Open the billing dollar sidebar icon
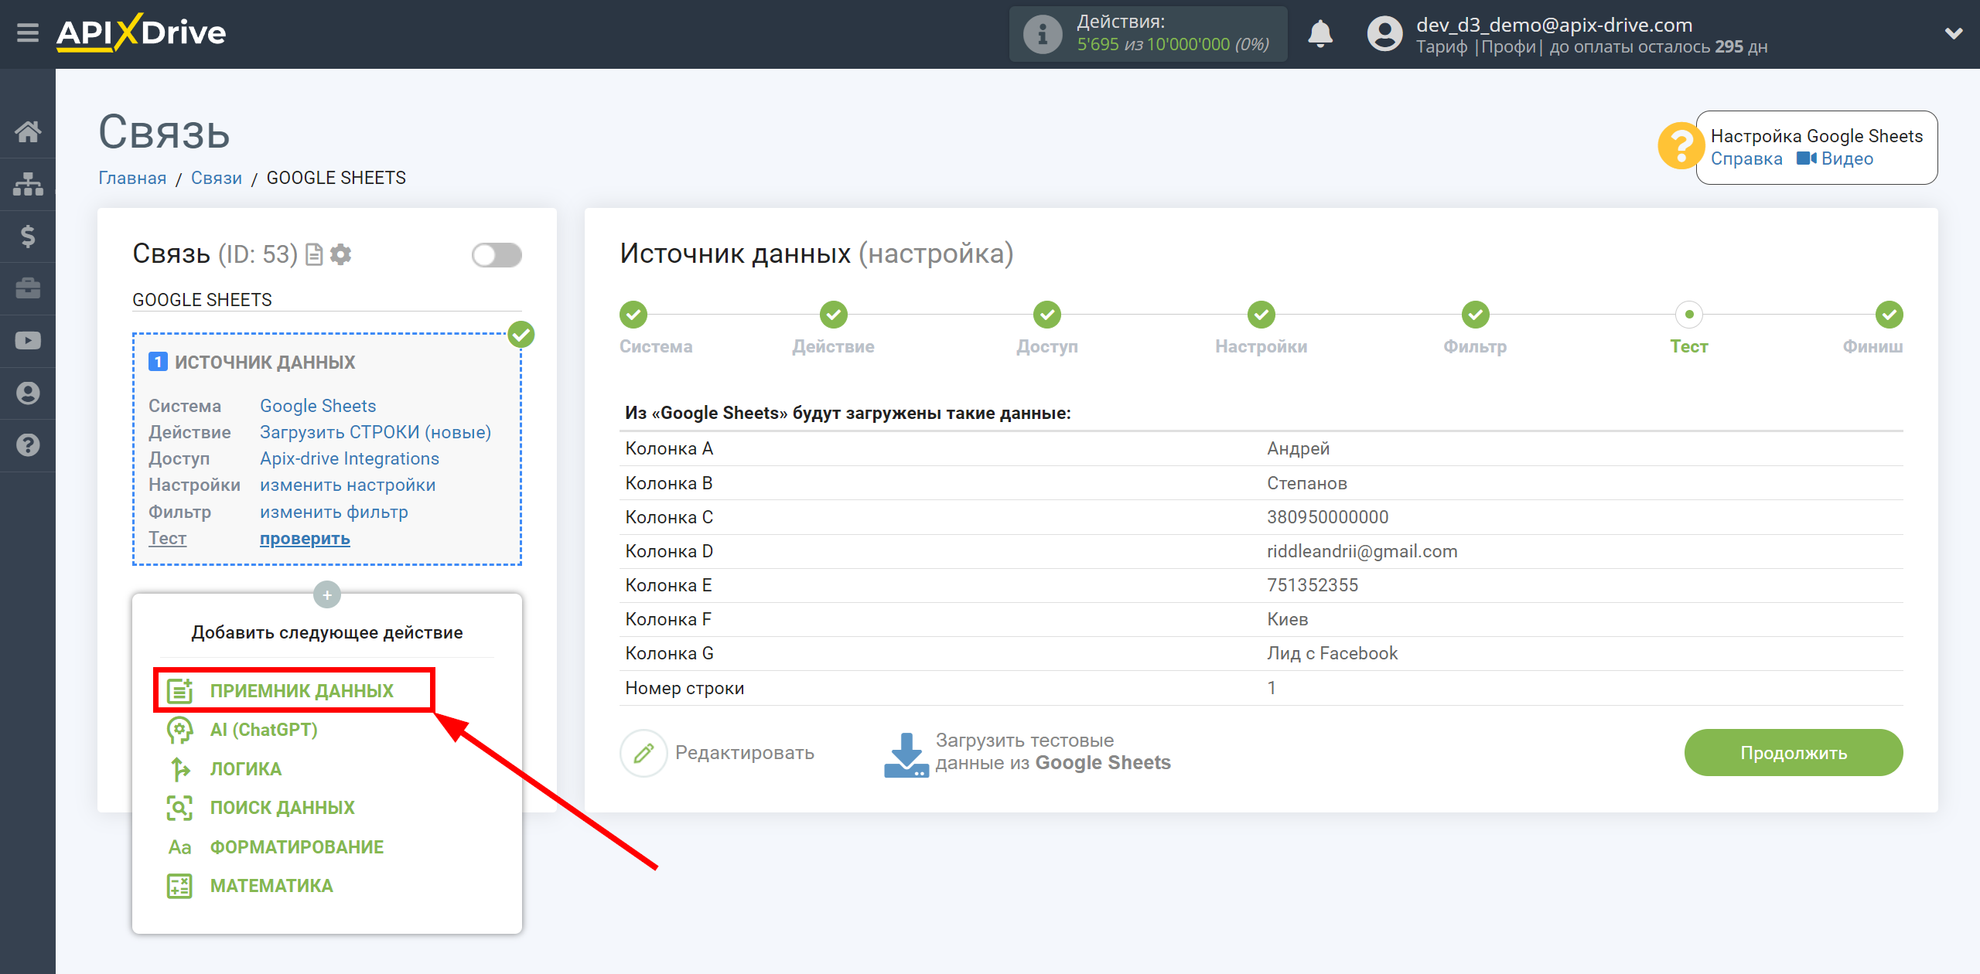The image size is (1980, 974). 28,236
